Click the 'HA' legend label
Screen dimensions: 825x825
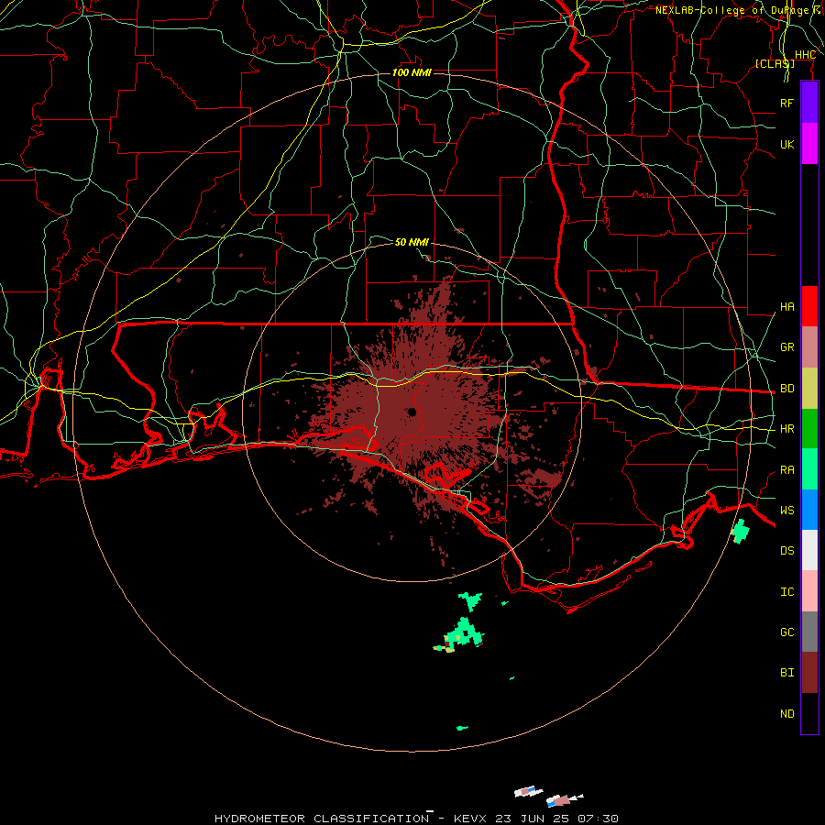[x=786, y=307]
